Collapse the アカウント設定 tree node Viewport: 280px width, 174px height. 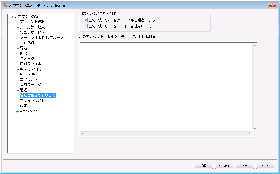[11, 17]
